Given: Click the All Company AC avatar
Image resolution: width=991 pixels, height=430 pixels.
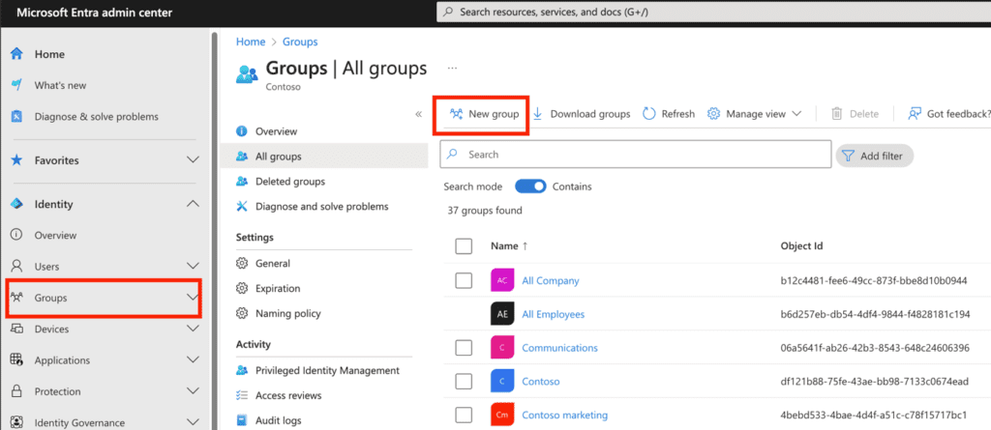Looking at the screenshot, I should point(502,280).
